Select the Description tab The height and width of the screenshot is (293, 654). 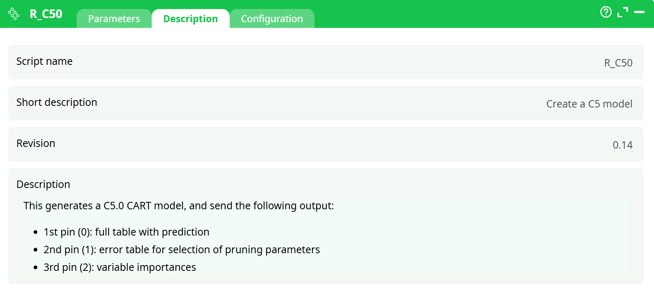tap(190, 19)
